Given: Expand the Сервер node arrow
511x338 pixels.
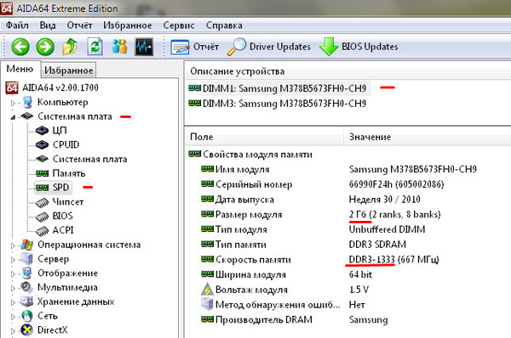Looking at the screenshot, I should [13, 260].
